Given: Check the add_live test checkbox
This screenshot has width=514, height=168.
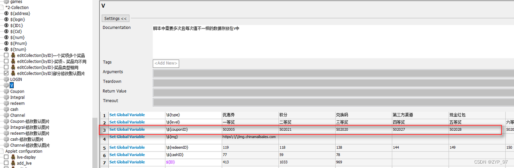Looking at the screenshot, I should pyautogui.click(x=6, y=163).
